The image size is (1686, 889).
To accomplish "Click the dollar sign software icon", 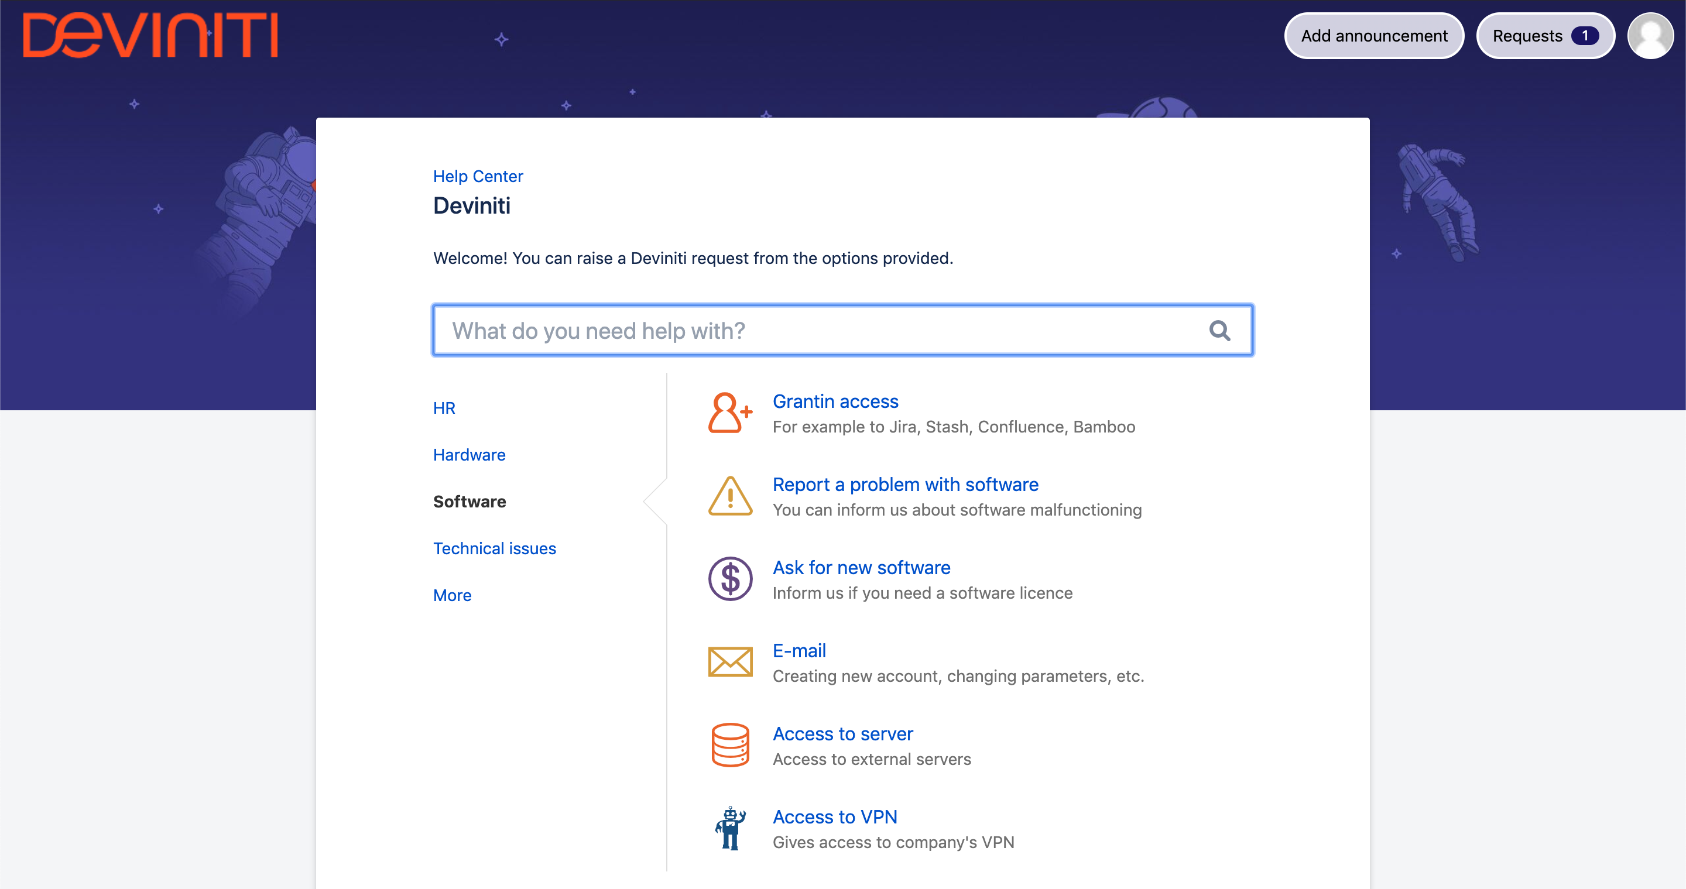I will click(x=730, y=579).
